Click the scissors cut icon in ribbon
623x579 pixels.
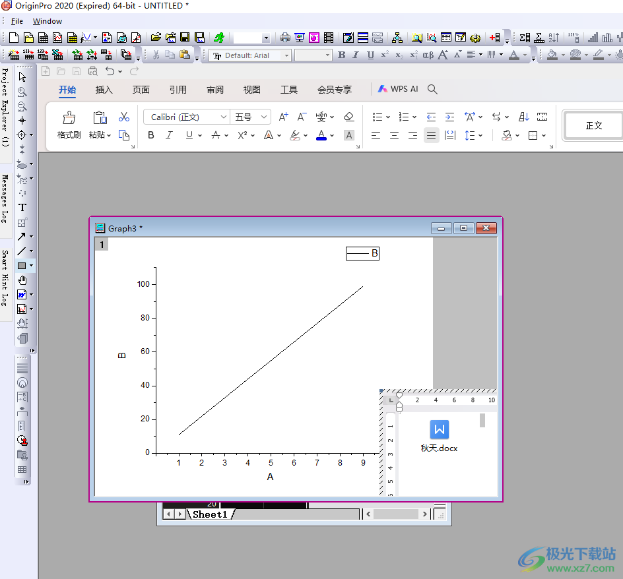[x=124, y=117]
